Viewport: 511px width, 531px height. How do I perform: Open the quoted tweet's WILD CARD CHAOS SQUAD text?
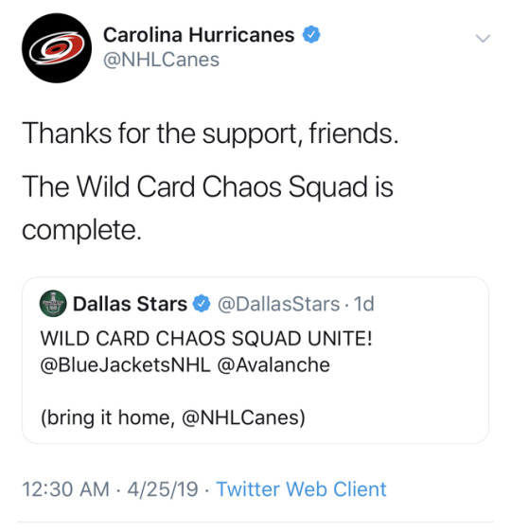pyautogui.click(x=206, y=338)
